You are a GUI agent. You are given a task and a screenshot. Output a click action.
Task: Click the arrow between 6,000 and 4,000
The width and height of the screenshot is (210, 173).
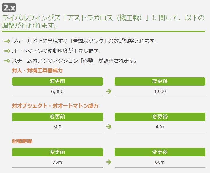(x=109, y=91)
